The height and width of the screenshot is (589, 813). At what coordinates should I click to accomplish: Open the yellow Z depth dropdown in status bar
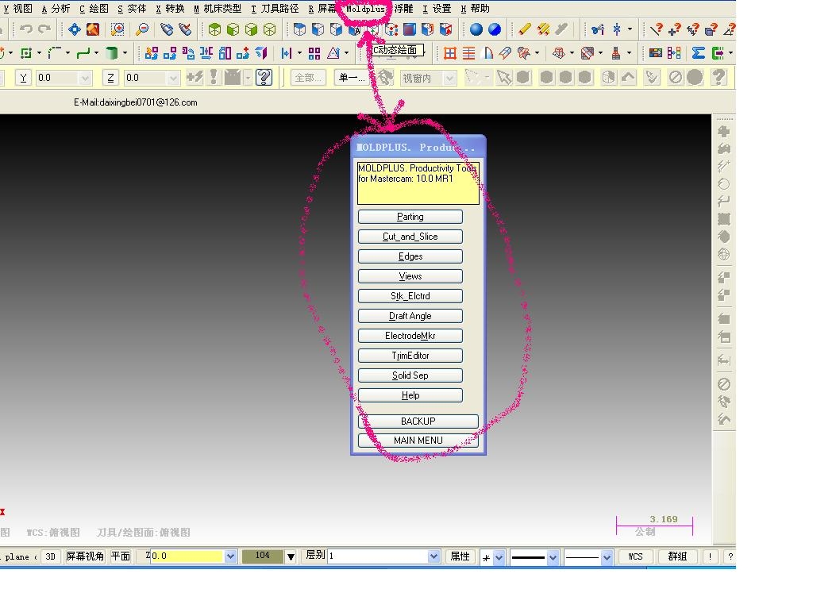pos(231,556)
